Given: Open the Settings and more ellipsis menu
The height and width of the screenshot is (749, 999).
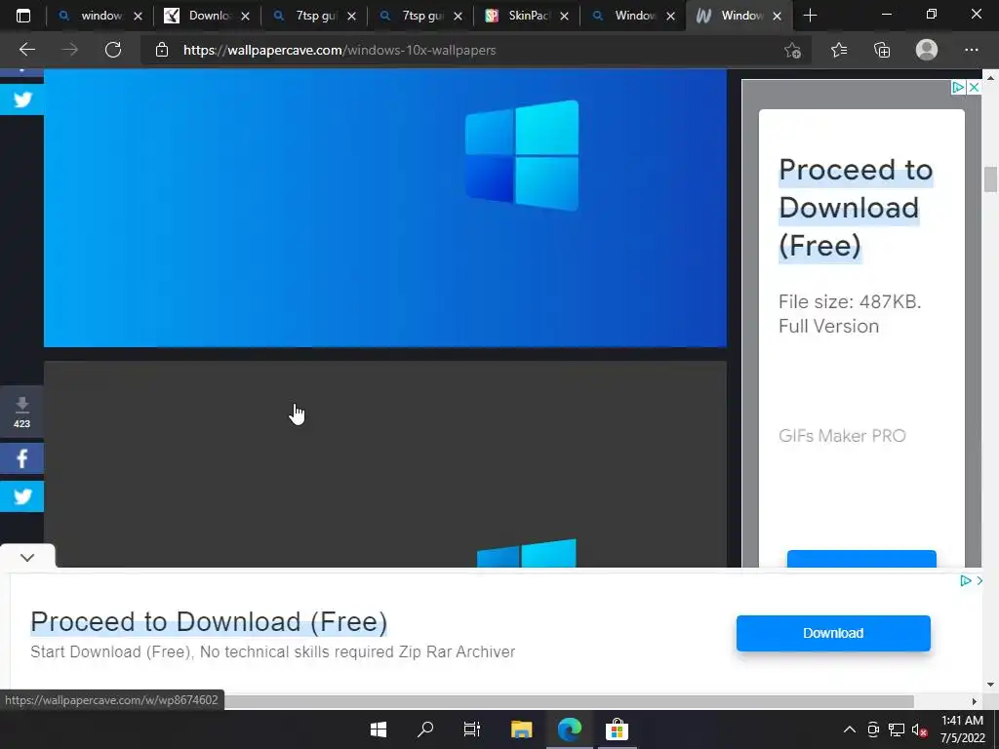Looking at the screenshot, I should (971, 50).
